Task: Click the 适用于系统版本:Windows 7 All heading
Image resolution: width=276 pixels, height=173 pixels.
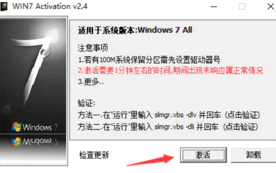Action: pos(135,30)
